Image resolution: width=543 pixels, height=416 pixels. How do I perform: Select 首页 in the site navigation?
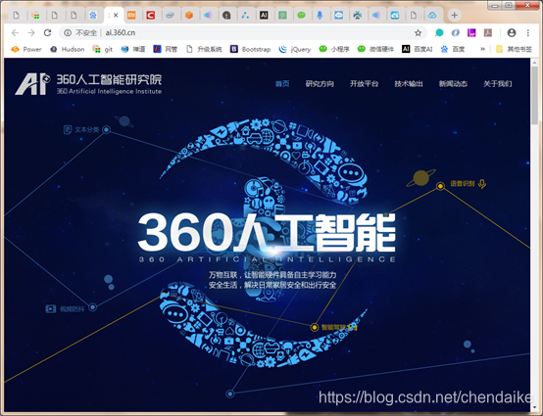[282, 83]
